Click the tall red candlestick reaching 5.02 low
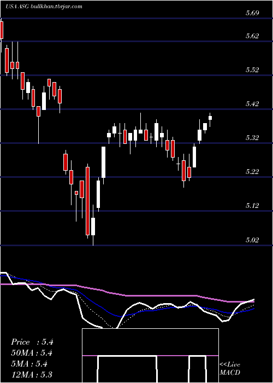Viewport: 273px width, 383px height. [x=87, y=201]
